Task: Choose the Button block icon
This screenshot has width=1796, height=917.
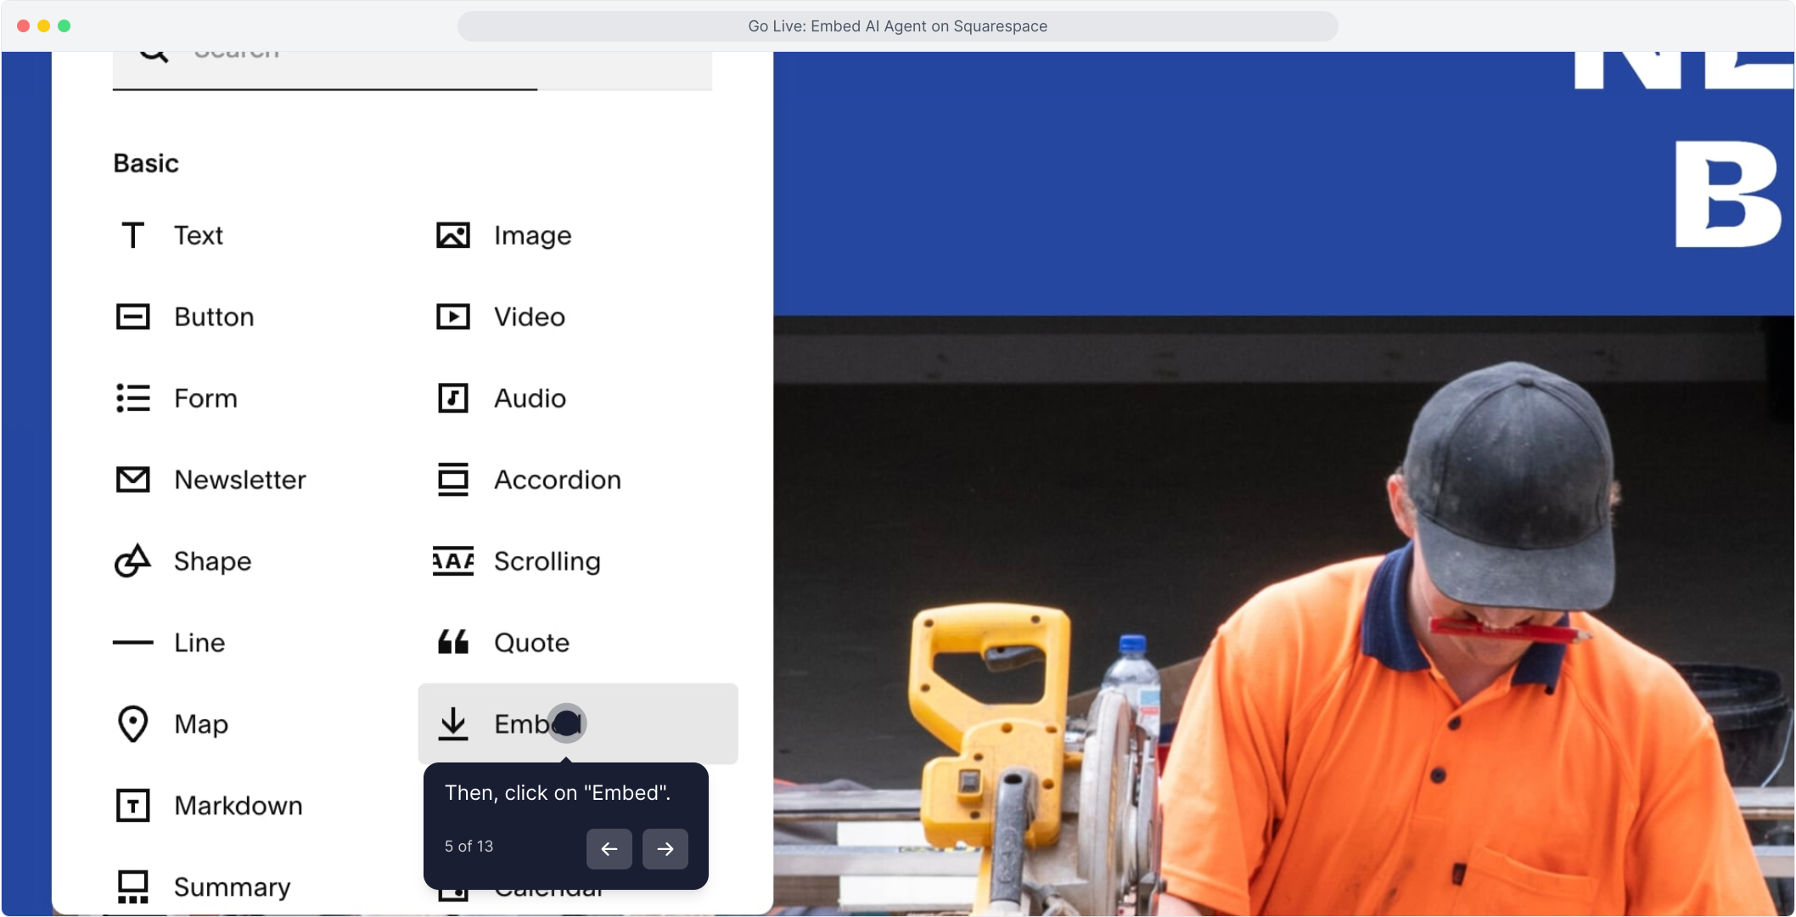Action: tap(133, 317)
